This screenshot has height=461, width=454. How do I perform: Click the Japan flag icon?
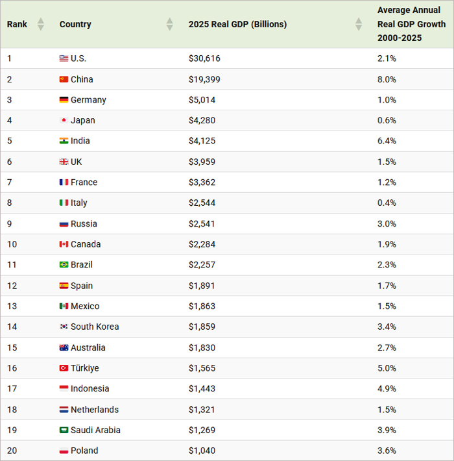(x=64, y=120)
